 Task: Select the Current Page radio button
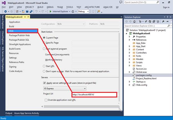pyautogui.click(x=44, y=38)
